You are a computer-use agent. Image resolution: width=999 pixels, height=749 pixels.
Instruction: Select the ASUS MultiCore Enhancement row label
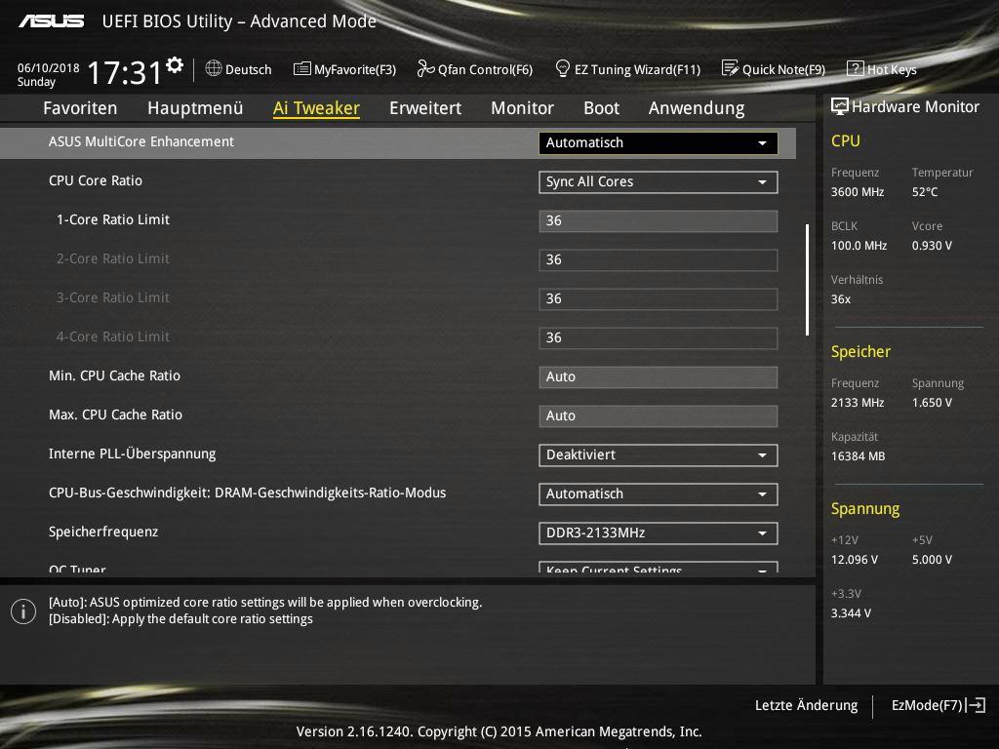[x=140, y=141]
